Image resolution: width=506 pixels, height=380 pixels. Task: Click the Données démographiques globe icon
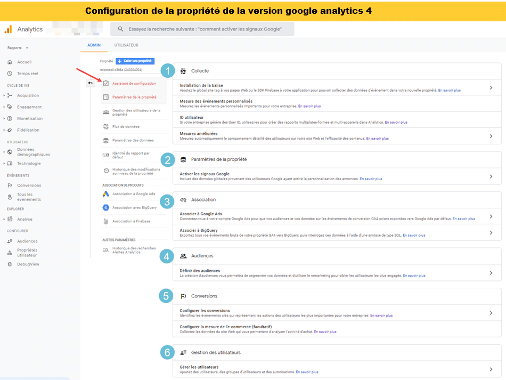pos(10,152)
